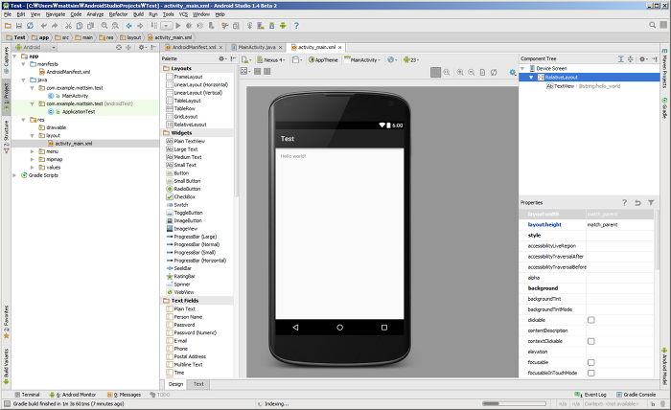Select the Button widget in Palette
Image resolution: width=671 pixels, height=410 pixels.
point(177,173)
